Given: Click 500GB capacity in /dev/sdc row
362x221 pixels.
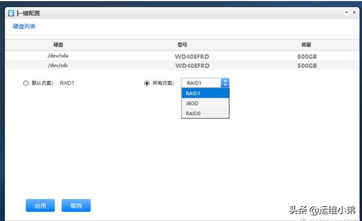Looking at the screenshot, I should (x=307, y=66).
